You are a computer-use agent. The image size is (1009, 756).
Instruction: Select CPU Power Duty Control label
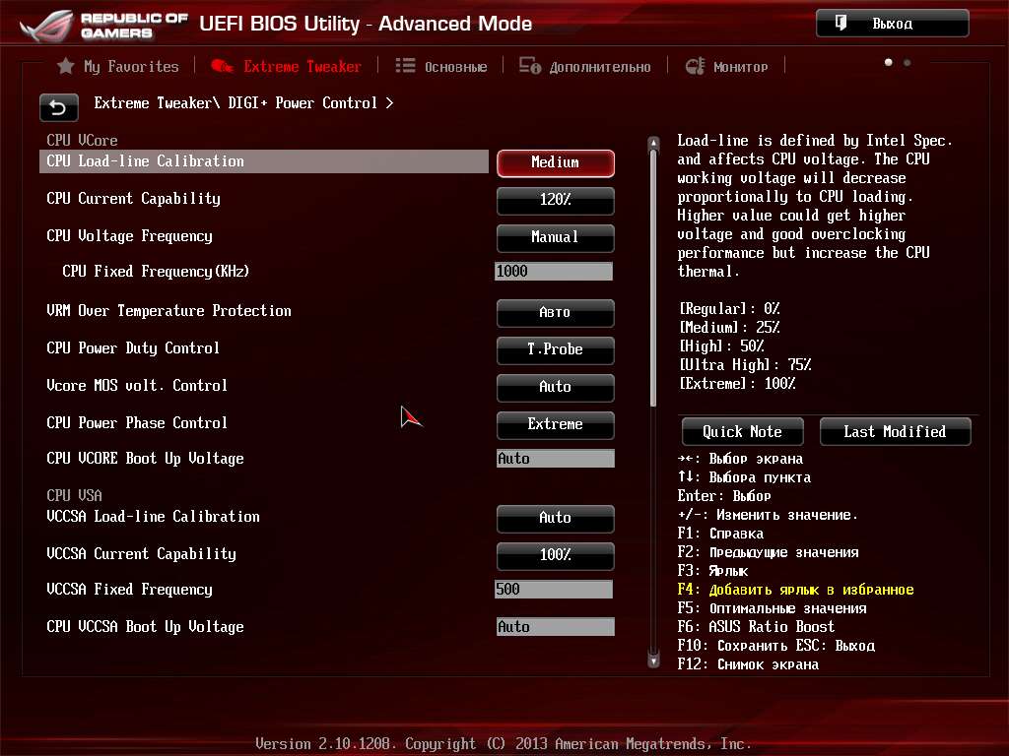(133, 348)
